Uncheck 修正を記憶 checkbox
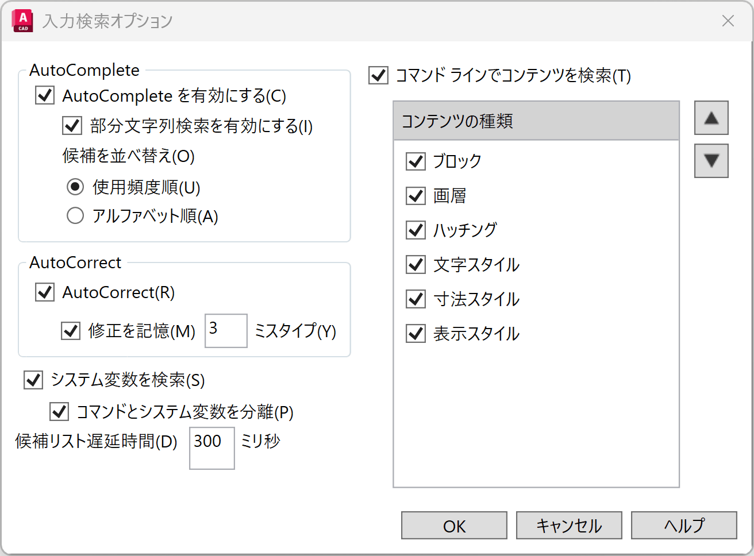The width and height of the screenshot is (754, 556). tap(71, 331)
